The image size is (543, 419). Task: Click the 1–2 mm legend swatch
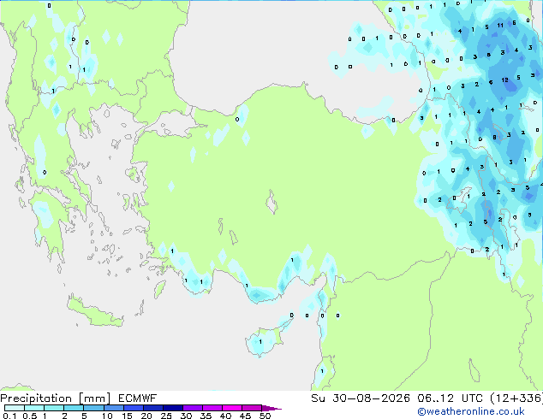54,408
